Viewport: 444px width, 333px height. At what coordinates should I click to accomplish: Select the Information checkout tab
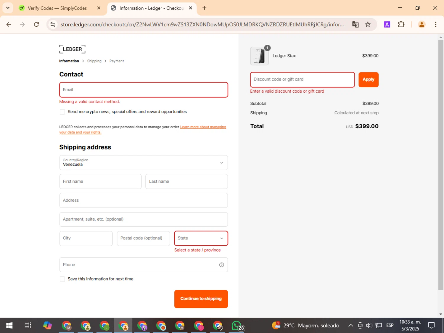click(152, 8)
